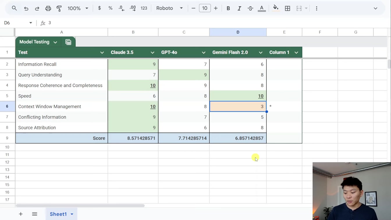Select the Gemini Speed cell showing 10
This screenshot has width=391, height=220.
click(238, 96)
